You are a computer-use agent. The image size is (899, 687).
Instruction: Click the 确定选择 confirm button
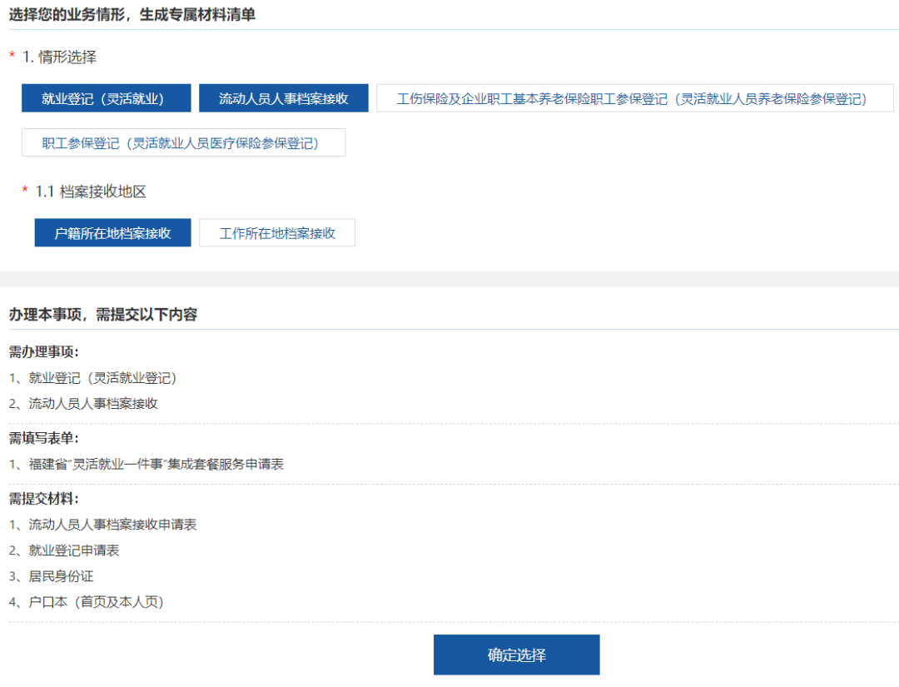(517, 655)
